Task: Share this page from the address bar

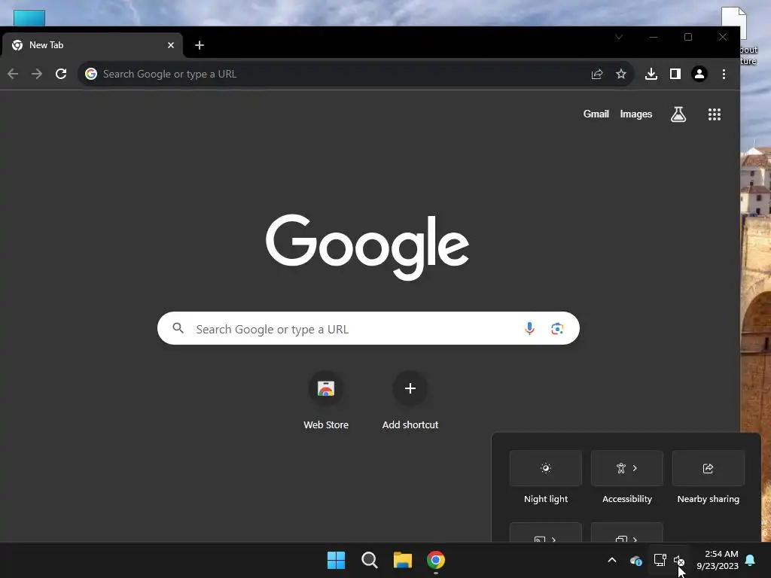Action: click(597, 74)
